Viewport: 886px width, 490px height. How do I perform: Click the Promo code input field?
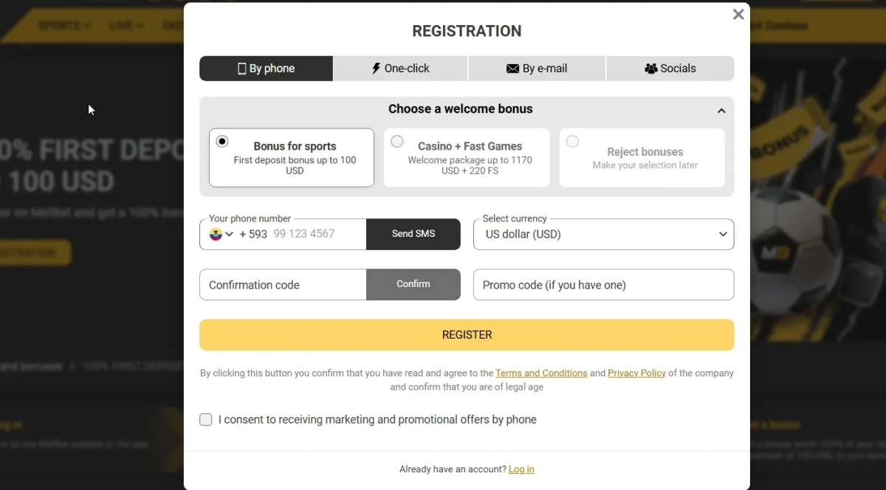(603, 285)
